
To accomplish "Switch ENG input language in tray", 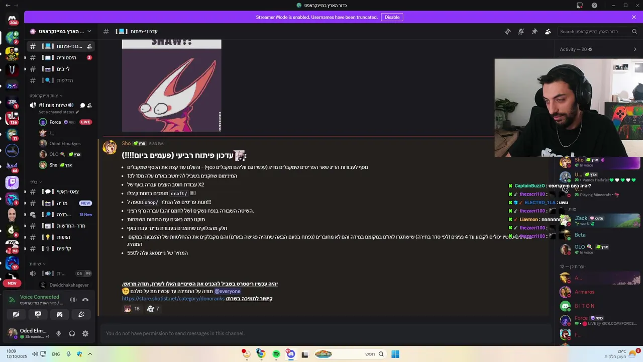I will point(56,354).
